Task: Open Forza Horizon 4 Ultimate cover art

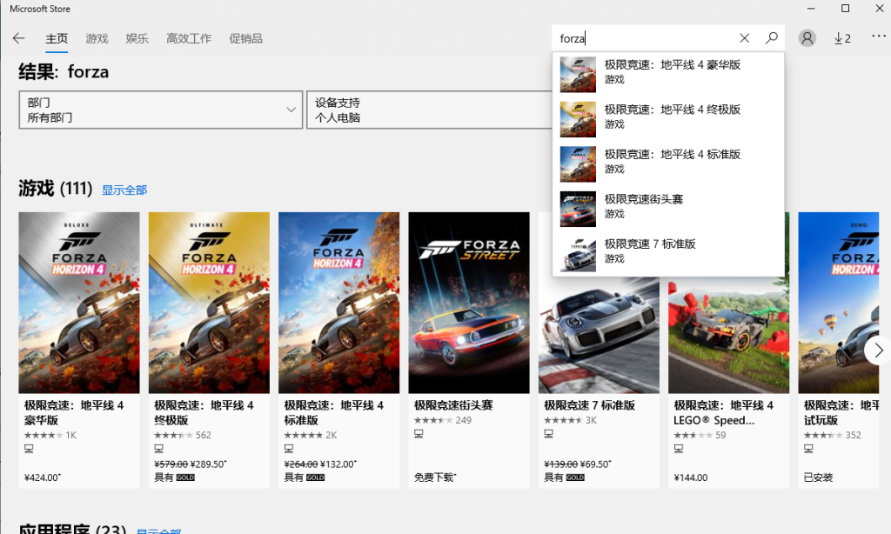Action: pyautogui.click(x=209, y=303)
